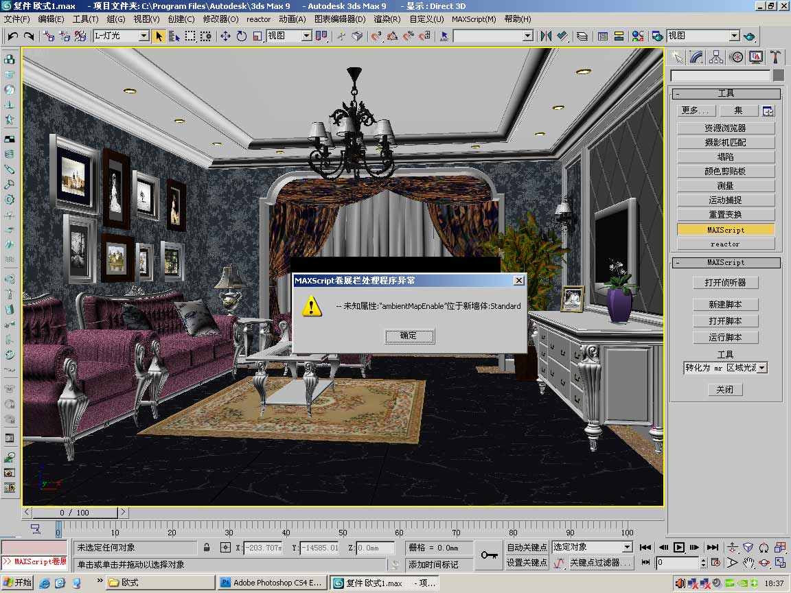
Task: Choose the Select and Uniform Scale tool
Action: click(x=257, y=36)
